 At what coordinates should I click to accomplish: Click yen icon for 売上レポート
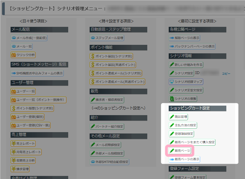pyautogui.click(x=14, y=143)
